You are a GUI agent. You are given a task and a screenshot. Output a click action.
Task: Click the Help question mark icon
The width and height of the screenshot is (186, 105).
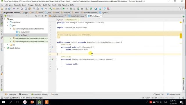tap(105, 9)
